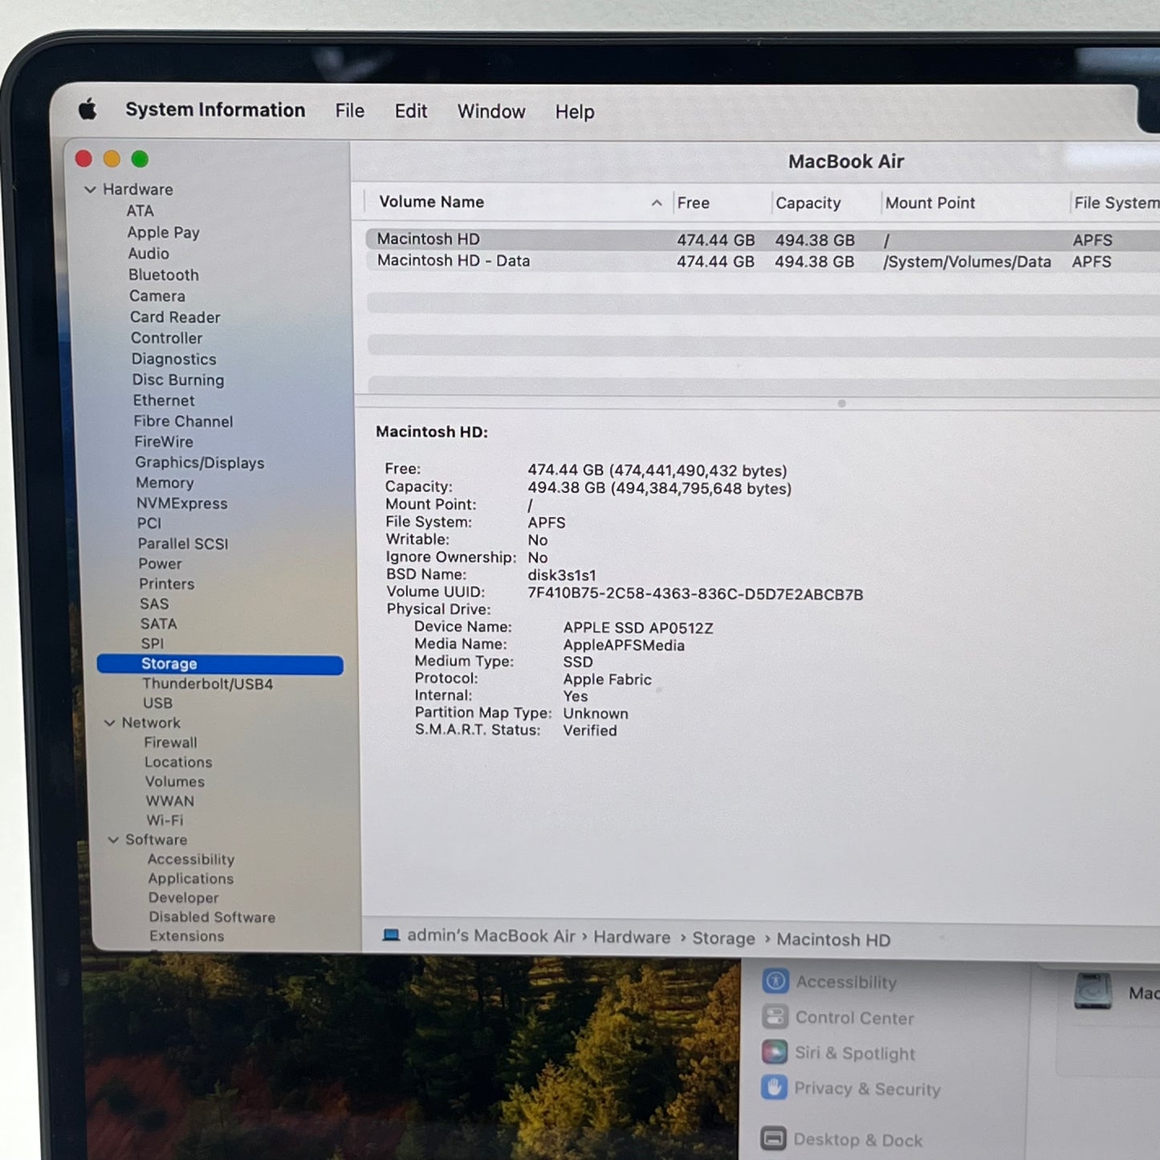Select Diagnostics in the sidebar
The height and width of the screenshot is (1160, 1160).
[x=174, y=359]
